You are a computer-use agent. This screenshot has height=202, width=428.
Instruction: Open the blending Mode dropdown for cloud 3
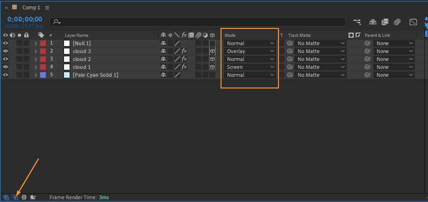click(x=250, y=51)
